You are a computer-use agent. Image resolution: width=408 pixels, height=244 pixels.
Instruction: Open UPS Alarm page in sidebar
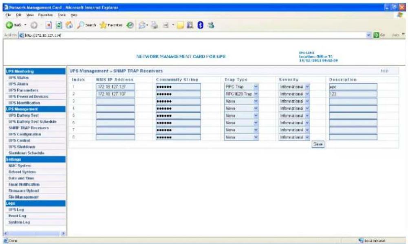pyautogui.click(x=18, y=84)
